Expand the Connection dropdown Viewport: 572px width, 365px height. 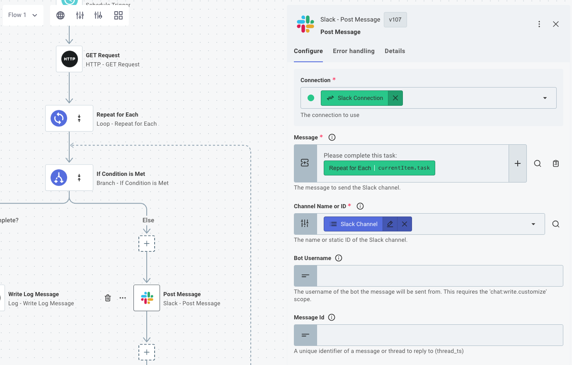[545, 98]
